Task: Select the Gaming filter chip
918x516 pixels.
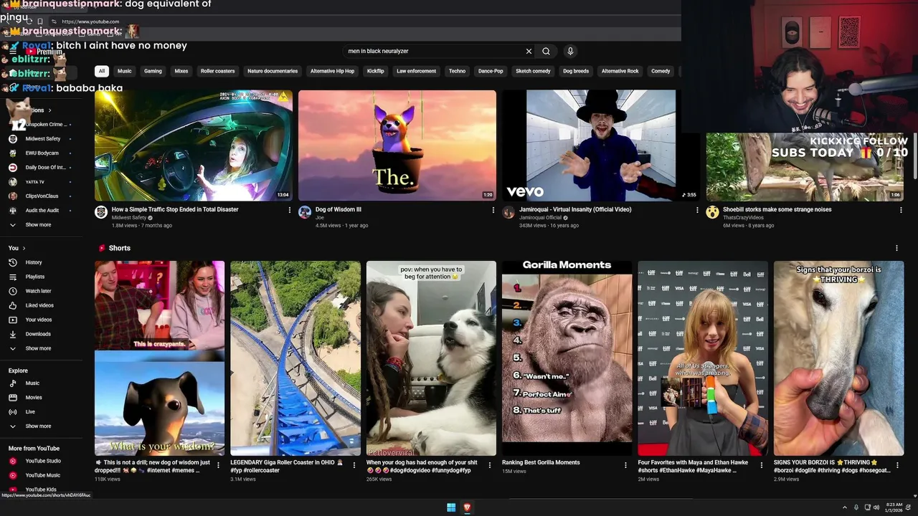Action: (153, 71)
